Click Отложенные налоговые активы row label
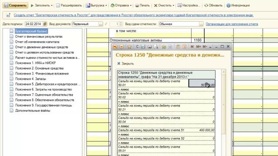The image size is (278, 156). click(x=136, y=40)
